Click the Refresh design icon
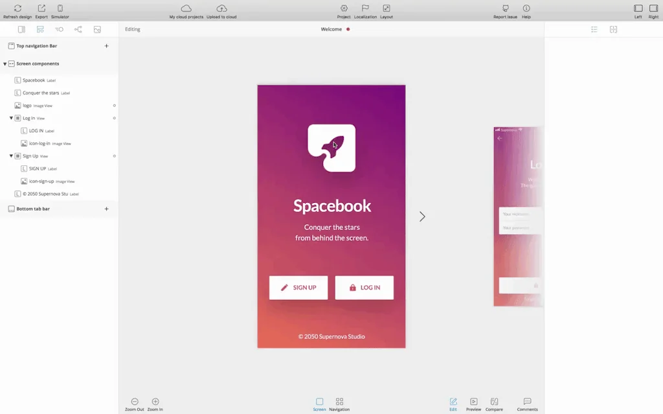The image size is (663, 414). pyautogui.click(x=17, y=8)
